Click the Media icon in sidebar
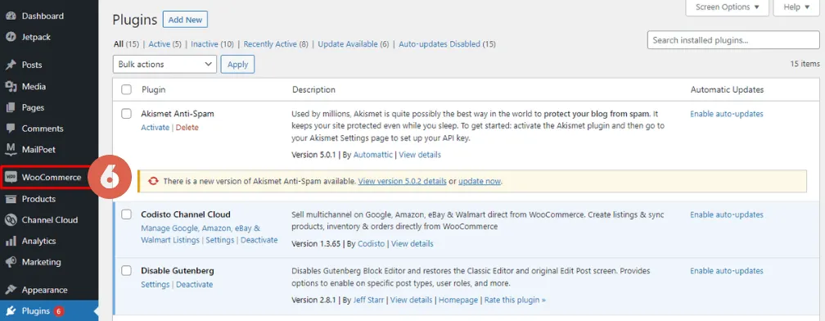 pos(11,86)
